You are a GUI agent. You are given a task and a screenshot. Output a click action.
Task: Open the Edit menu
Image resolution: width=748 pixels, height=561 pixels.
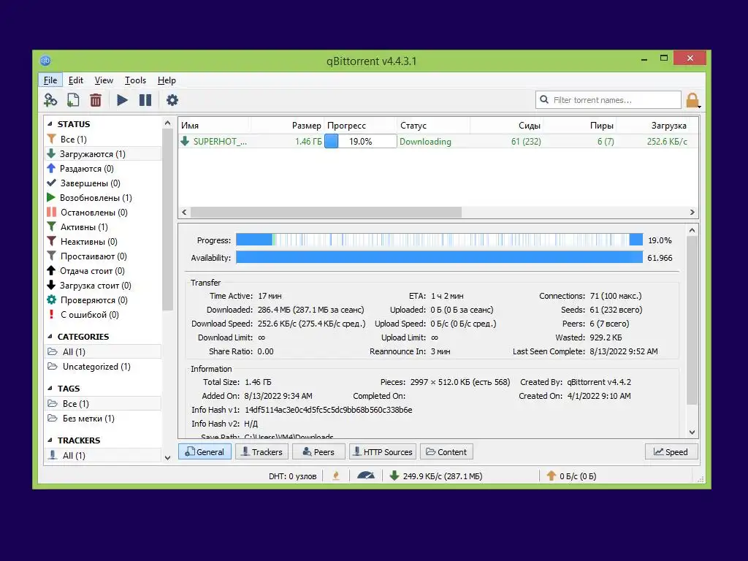tap(75, 80)
